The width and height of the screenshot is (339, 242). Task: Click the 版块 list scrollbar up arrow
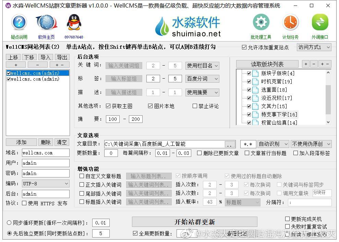328,73
